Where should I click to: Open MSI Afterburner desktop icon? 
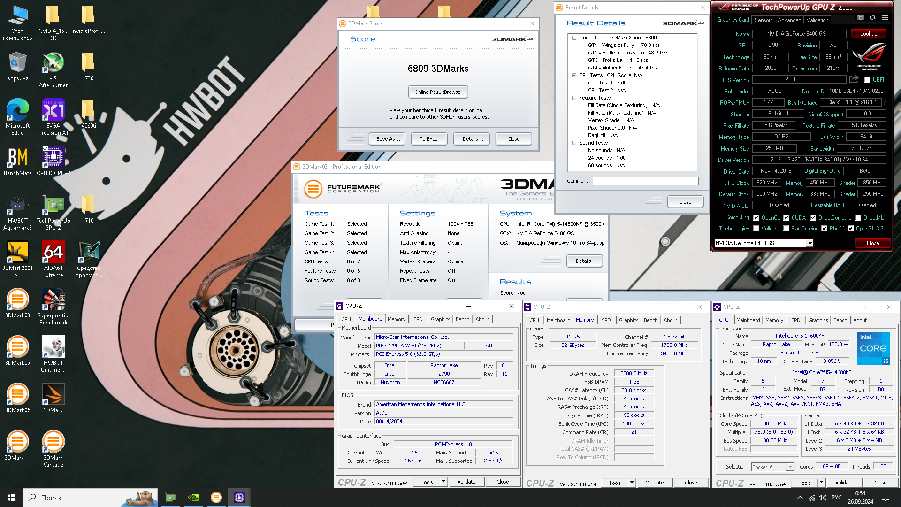[x=53, y=70]
